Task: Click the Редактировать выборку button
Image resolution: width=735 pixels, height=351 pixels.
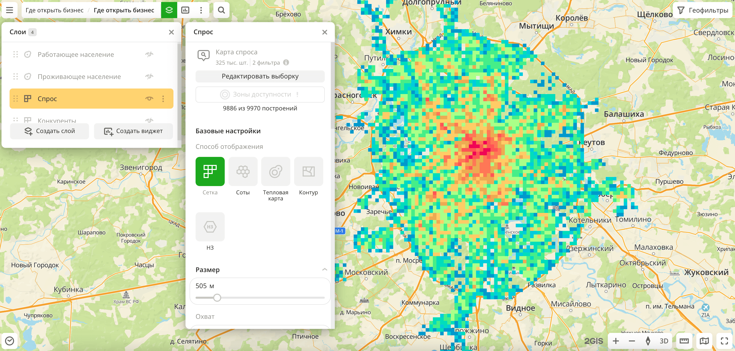Action: [x=260, y=76]
